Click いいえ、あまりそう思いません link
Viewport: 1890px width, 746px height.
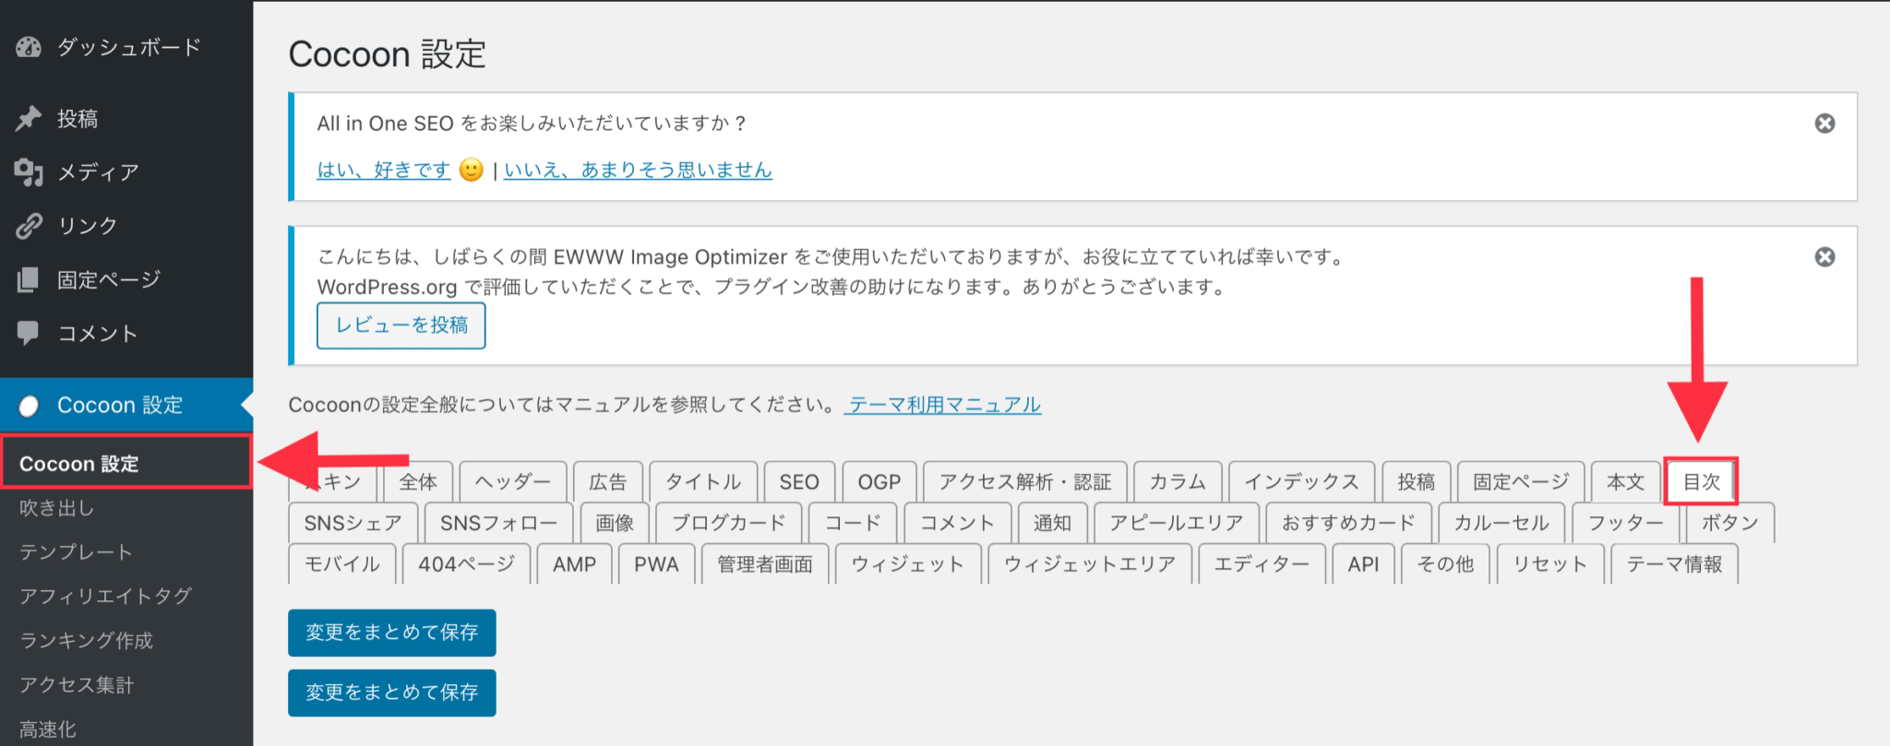[x=638, y=170]
